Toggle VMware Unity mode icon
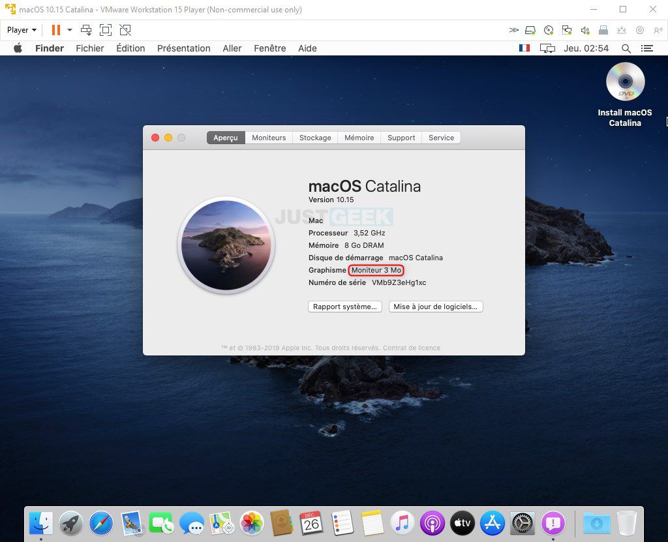Viewport: 668px width, 542px height. (125, 30)
